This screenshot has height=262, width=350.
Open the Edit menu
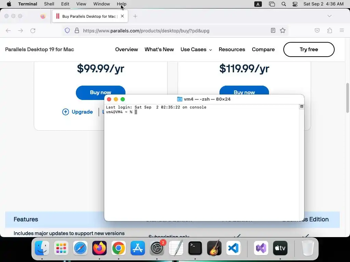pyautogui.click(x=65, y=4)
